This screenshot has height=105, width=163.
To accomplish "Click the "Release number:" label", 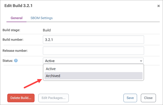I will click(15, 50).
